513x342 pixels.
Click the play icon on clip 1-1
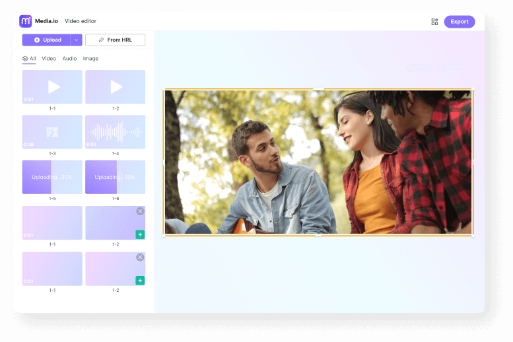(x=54, y=86)
